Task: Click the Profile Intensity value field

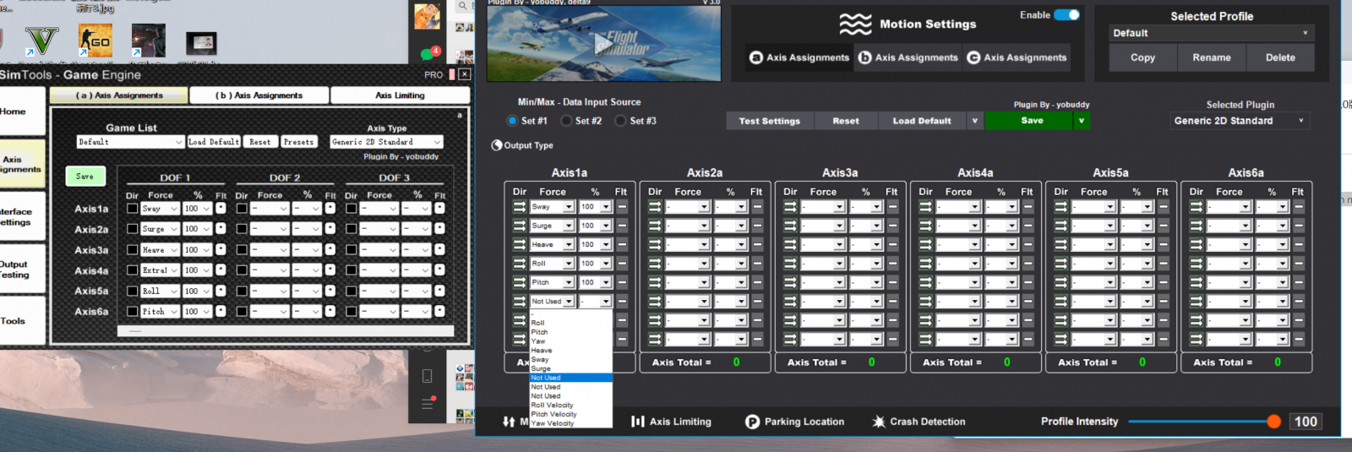Action: pyautogui.click(x=1306, y=422)
